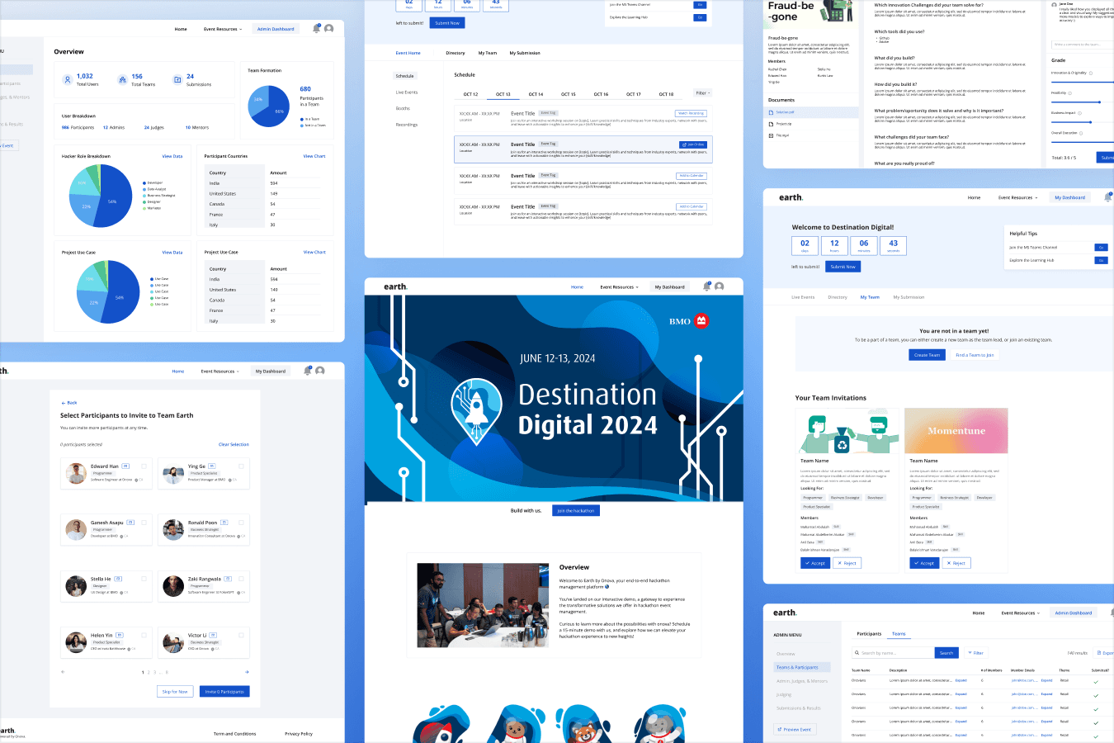Viewport: 1114px width, 743px height.
Task: Go to next page of participants list
Action: (x=247, y=671)
